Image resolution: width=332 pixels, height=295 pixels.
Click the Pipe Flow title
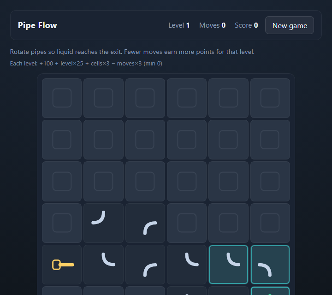[x=37, y=25]
